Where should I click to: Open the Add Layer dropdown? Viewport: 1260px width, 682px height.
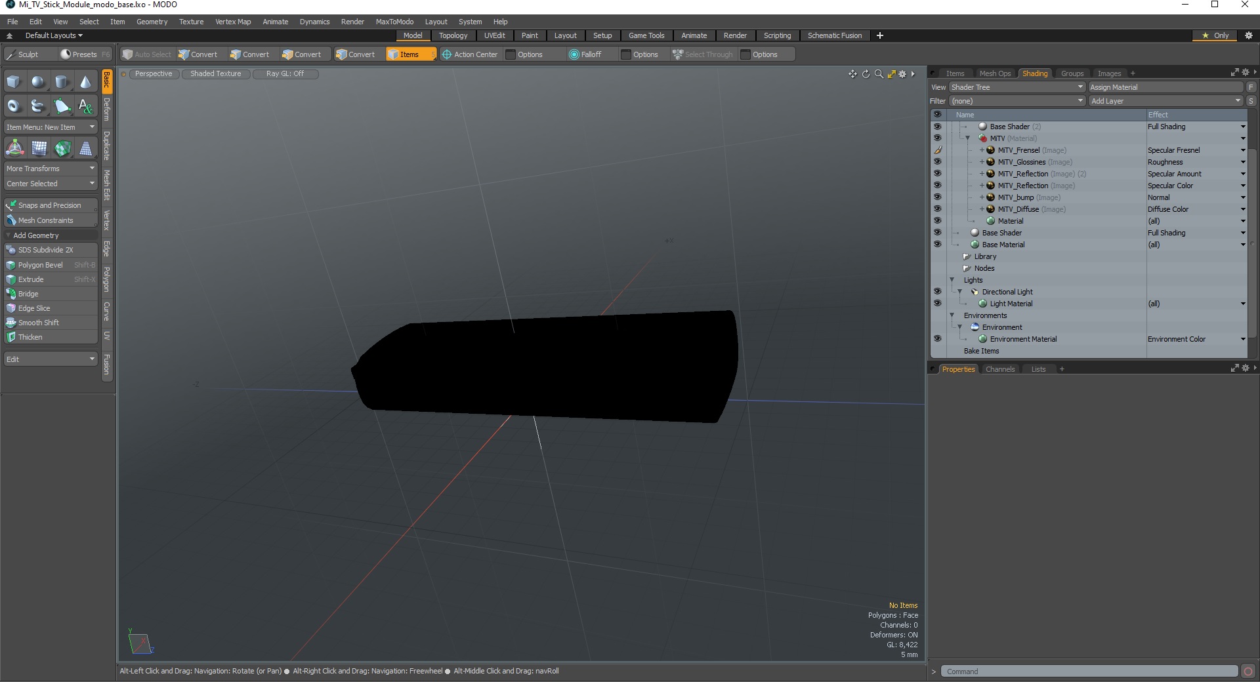1166,101
